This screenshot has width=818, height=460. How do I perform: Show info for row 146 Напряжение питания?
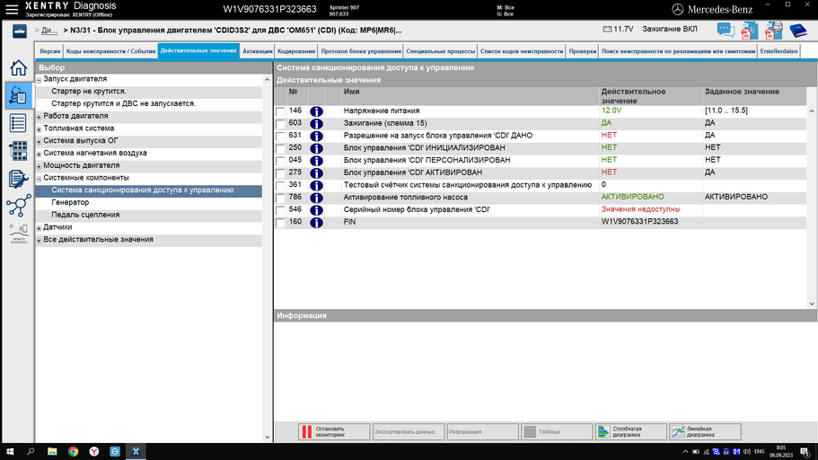[316, 111]
